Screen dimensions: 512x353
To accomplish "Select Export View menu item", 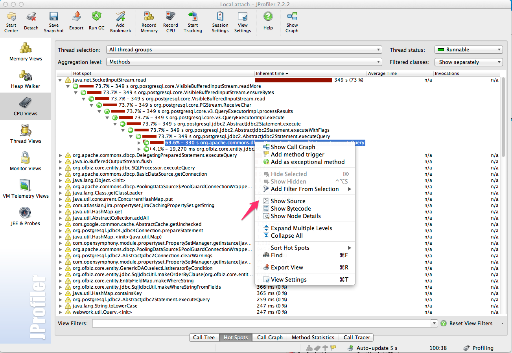I will [305, 267].
